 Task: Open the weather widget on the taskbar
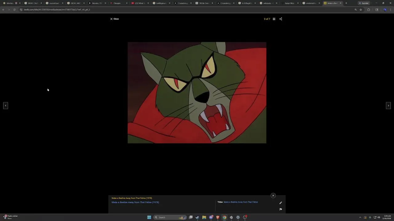tap(10, 217)
